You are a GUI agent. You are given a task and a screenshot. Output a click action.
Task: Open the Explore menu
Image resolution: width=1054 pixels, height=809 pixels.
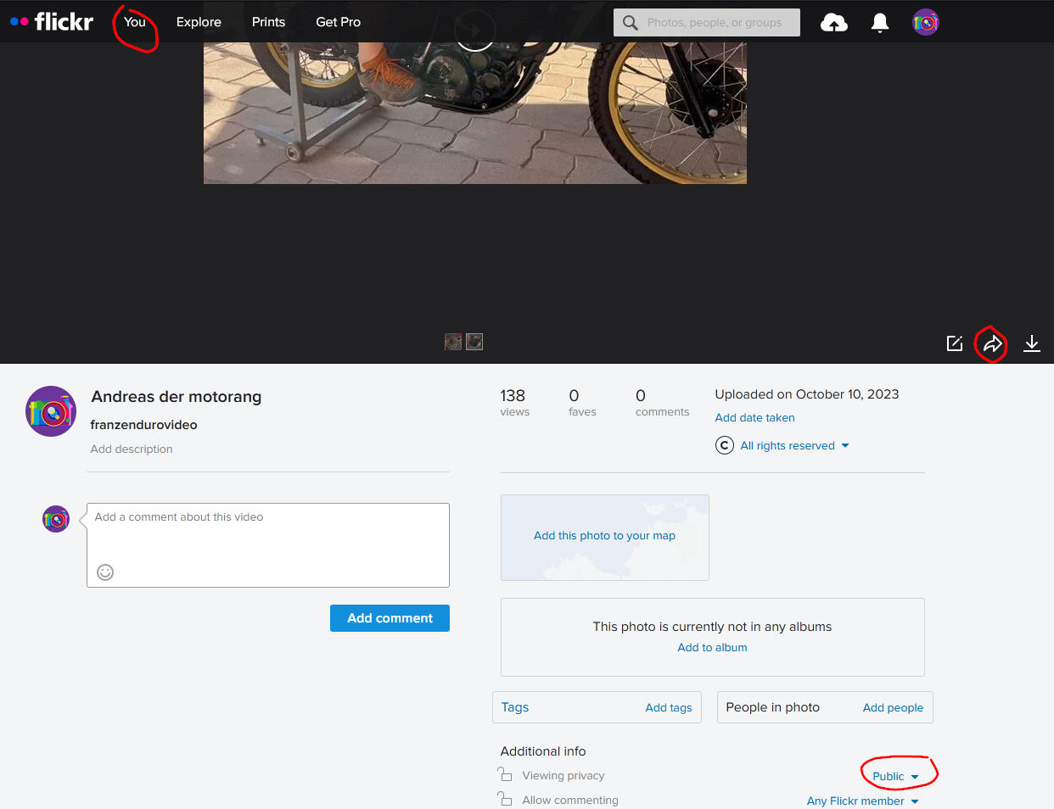pyautogui.click(x=199, y=22)
